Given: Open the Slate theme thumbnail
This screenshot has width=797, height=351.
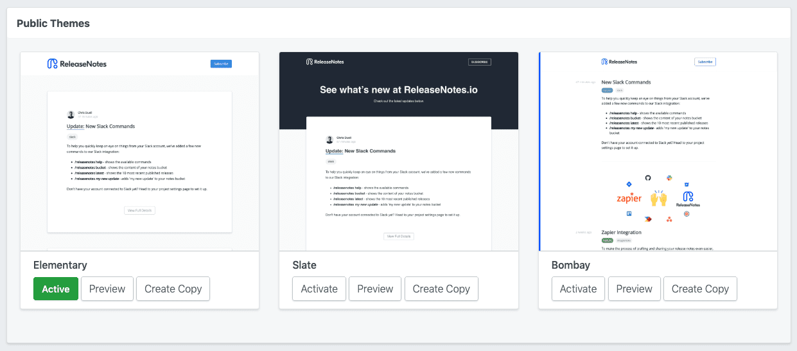Looking at the screenshot, I should click(x=399, y=151).
